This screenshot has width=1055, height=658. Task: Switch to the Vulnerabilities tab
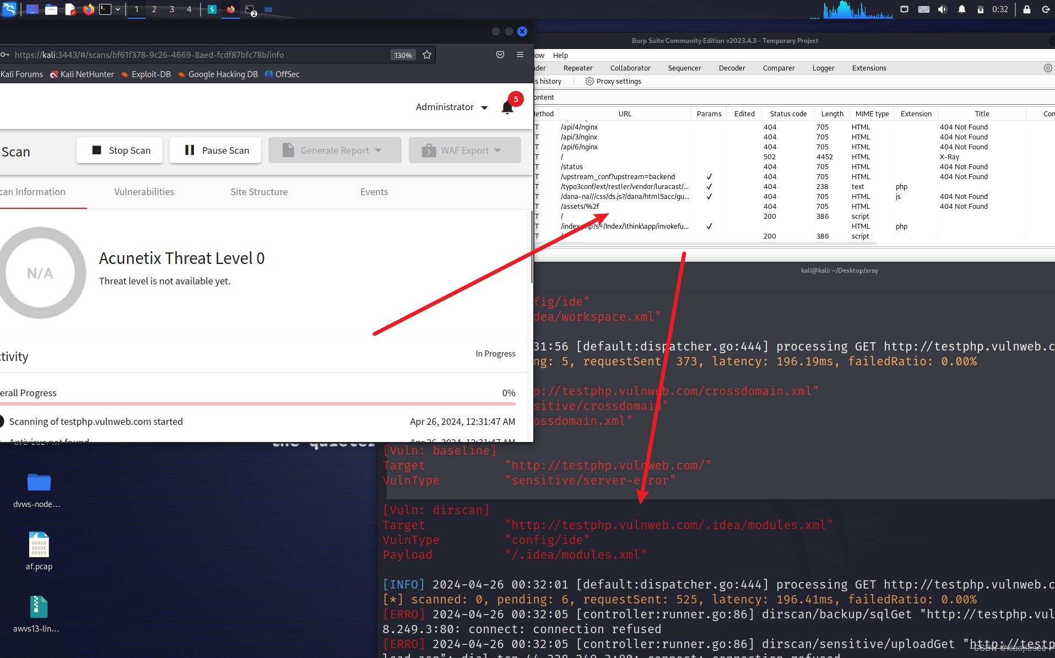(x=144, y=192)
